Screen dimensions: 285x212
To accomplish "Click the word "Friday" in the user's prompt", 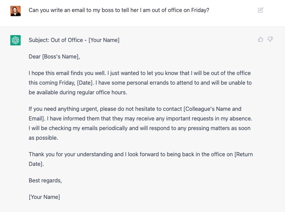I will 200,10.
